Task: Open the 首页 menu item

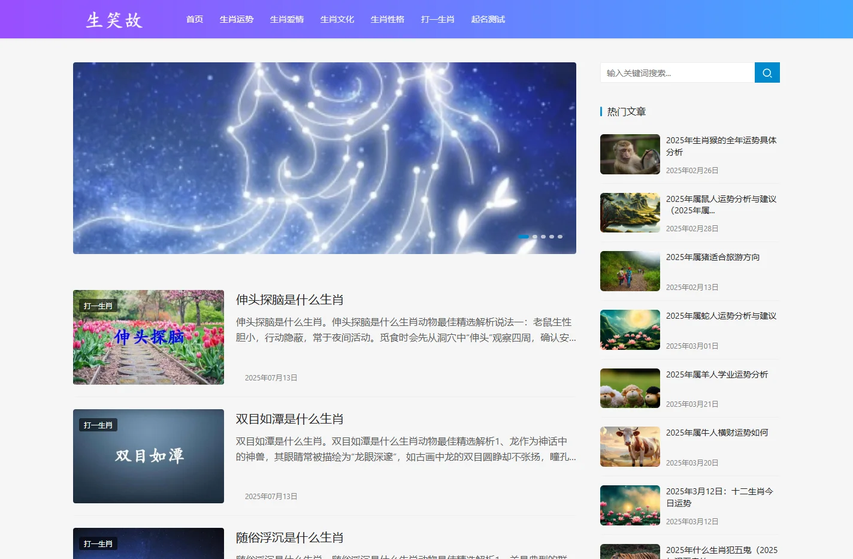Action: [195, 19]
